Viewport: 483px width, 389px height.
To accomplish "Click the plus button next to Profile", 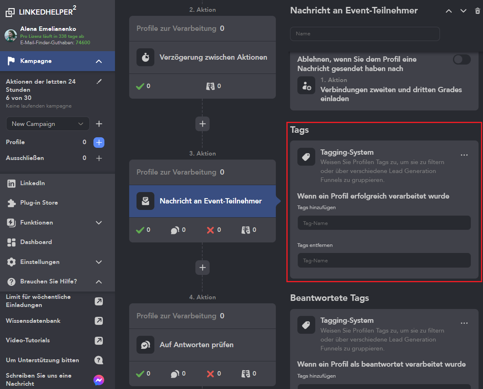I will tap(98, 142).
